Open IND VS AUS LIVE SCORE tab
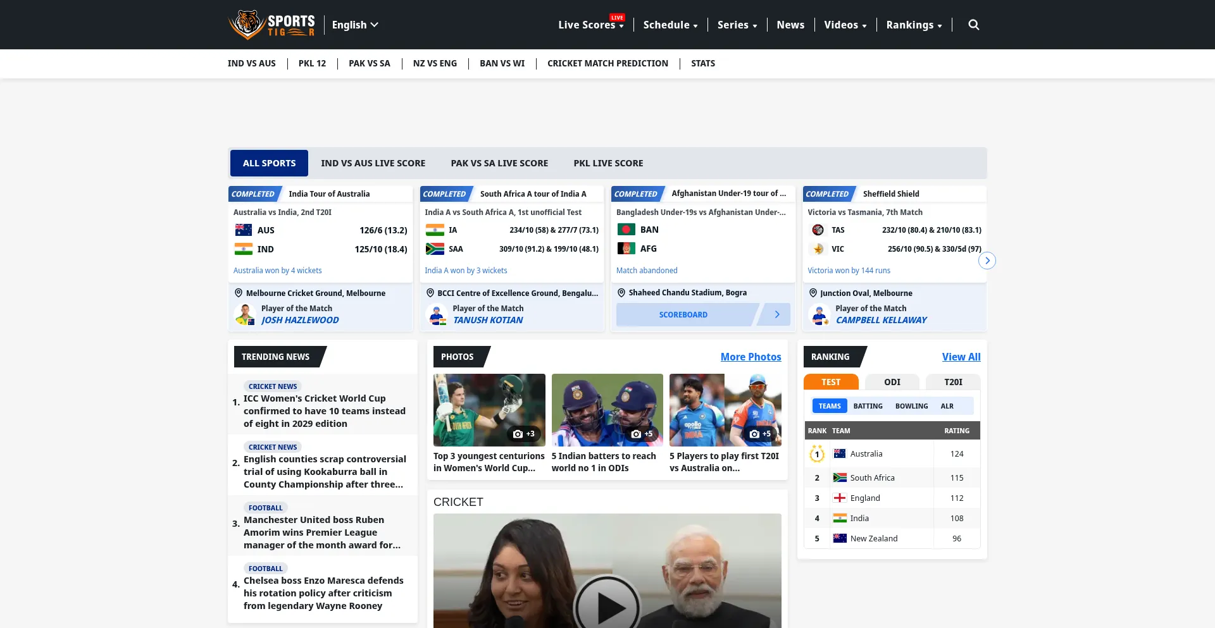The width and height of the screenshot is (1215, 628). 373,163
